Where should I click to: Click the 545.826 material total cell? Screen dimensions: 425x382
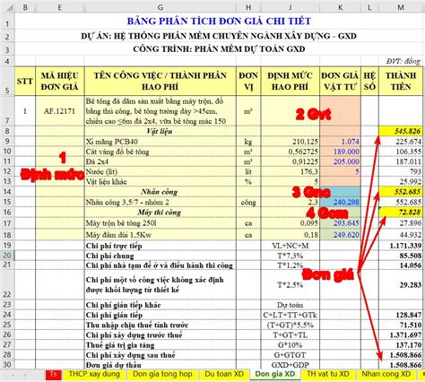coord(401,131)
